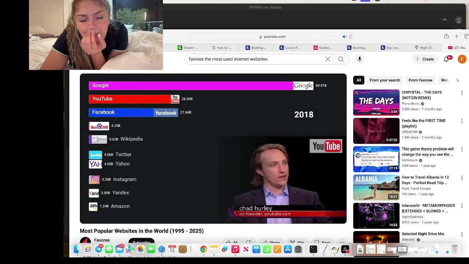Add a new Safari tab with plus
Screen dimensions: 469x264
pos(457,36)
